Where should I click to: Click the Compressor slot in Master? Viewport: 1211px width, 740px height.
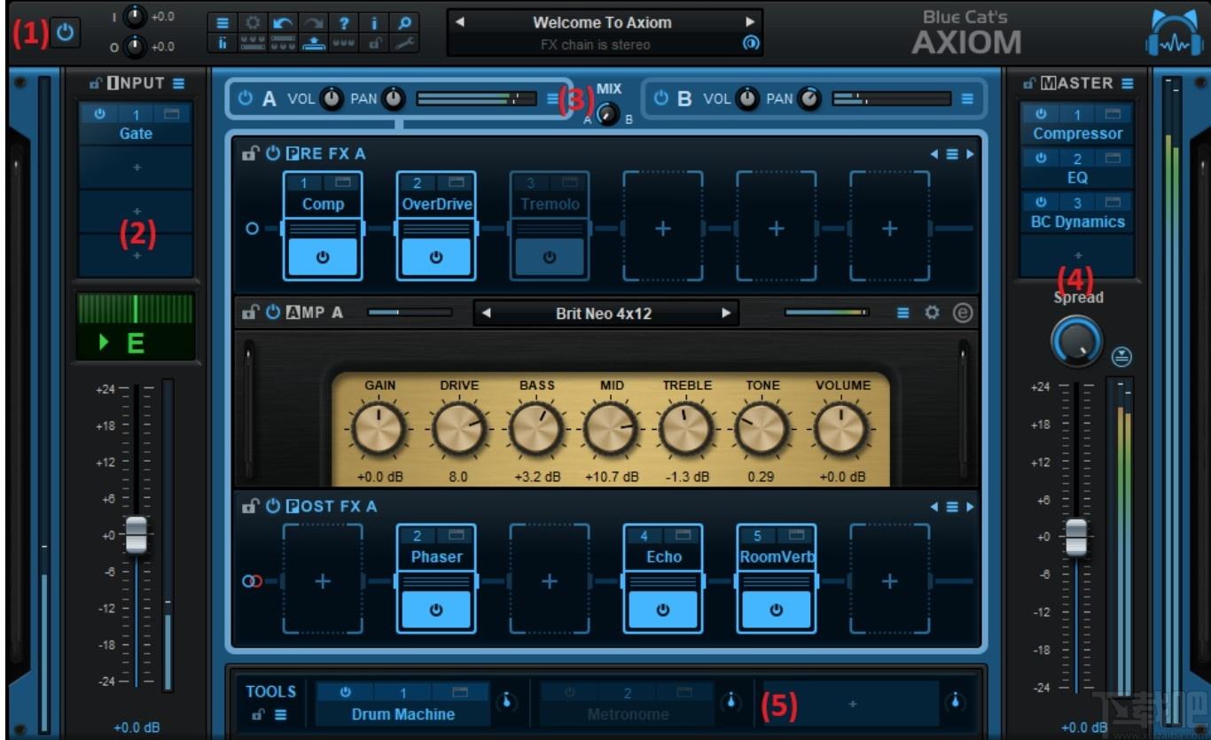point(1078,134)
